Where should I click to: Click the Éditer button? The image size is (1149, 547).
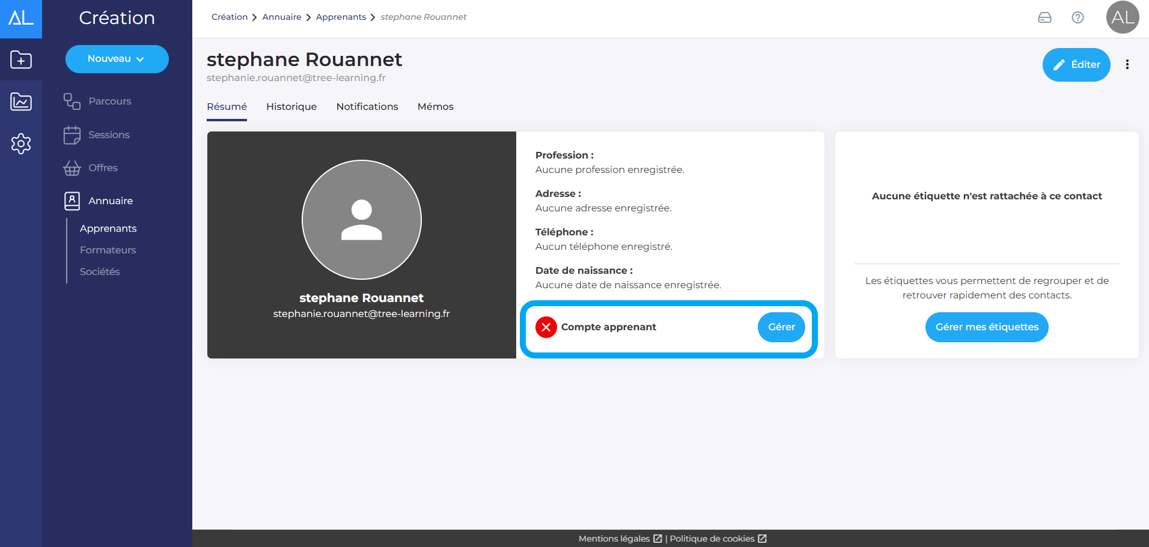point(1076,65)
